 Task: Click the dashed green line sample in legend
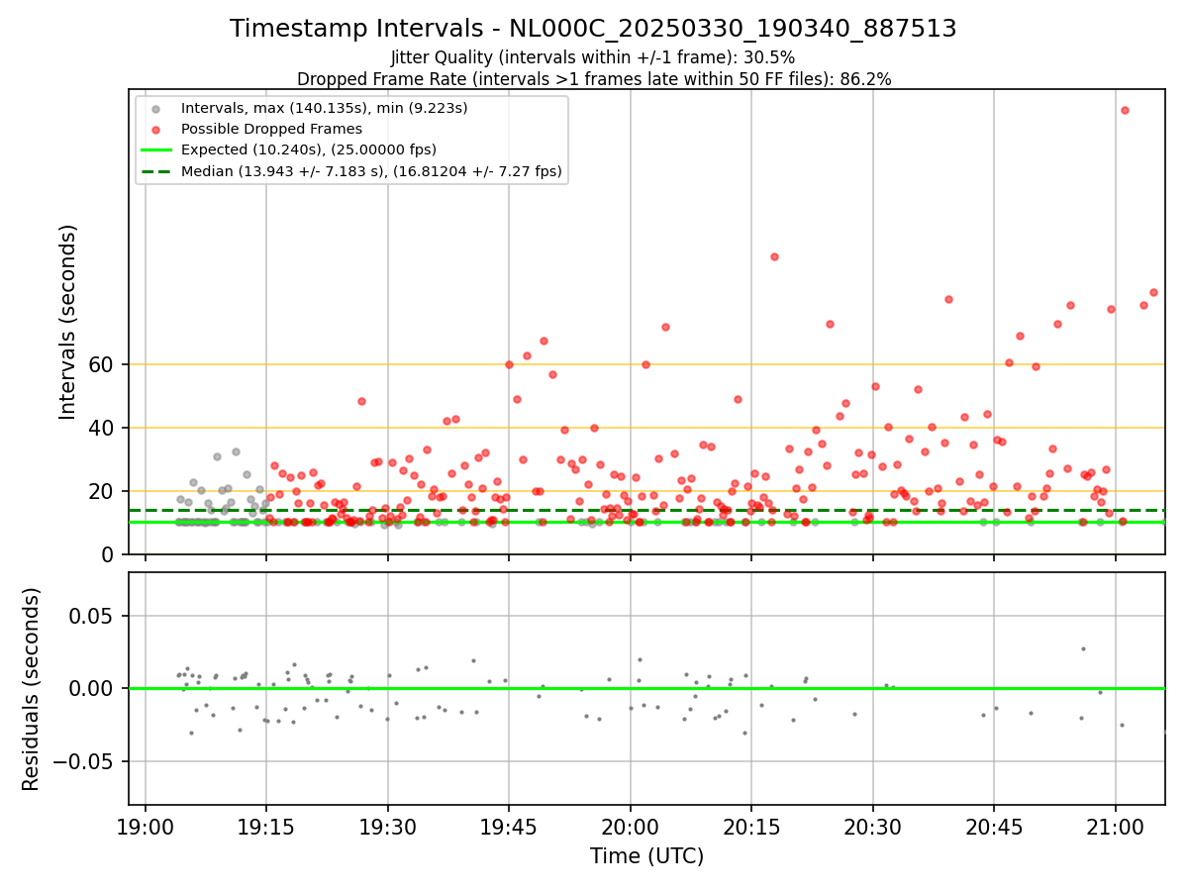coord(158,171)
